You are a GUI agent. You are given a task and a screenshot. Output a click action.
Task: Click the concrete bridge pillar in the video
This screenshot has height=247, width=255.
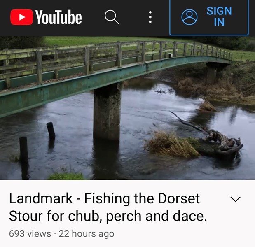pos(108,112)
